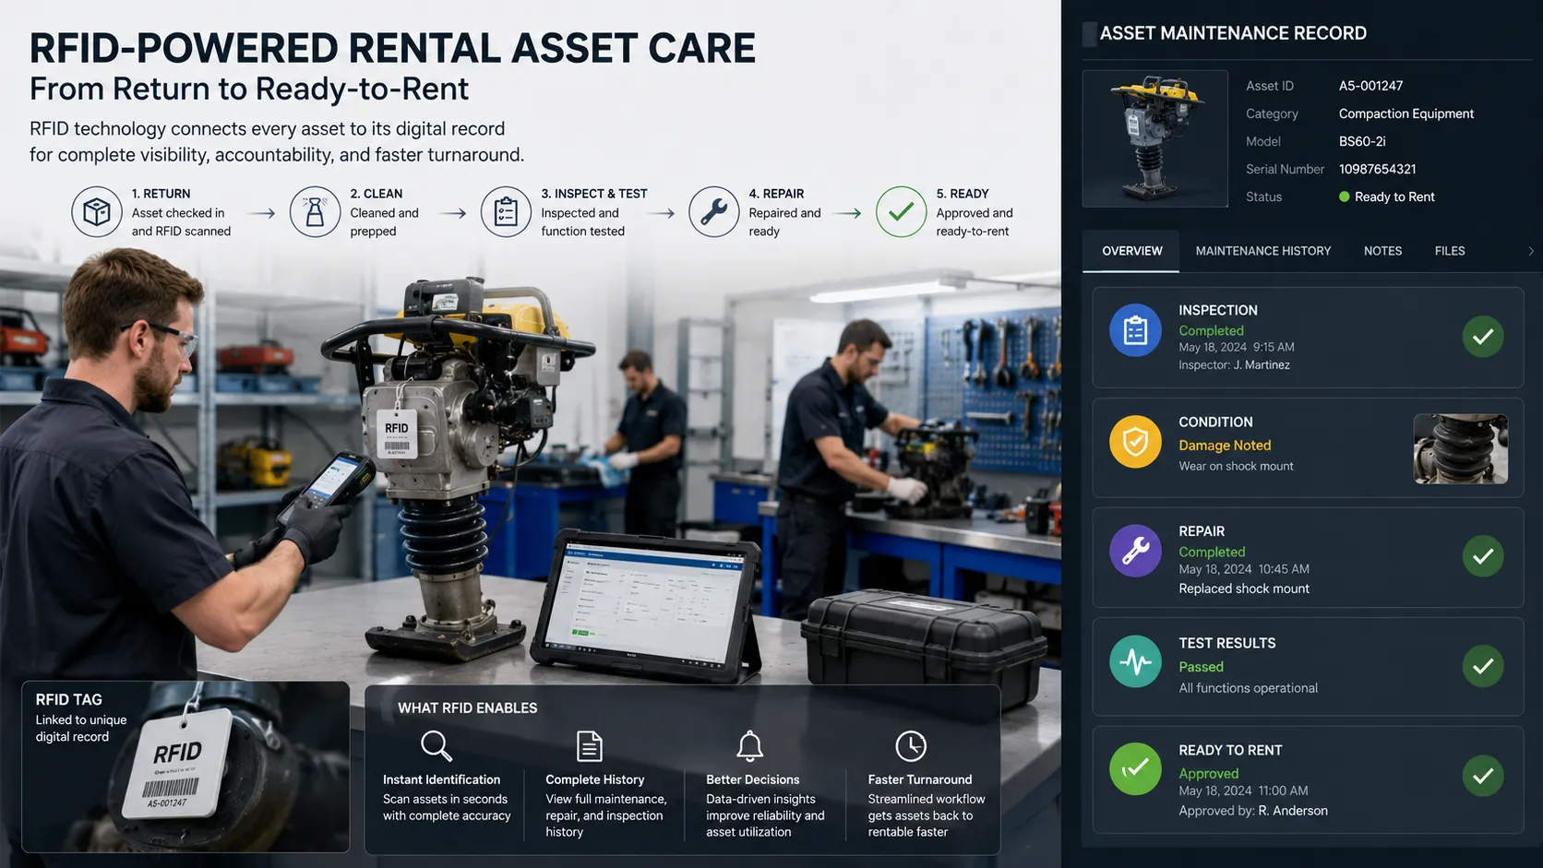The image size is (1543, 868).
Task: Click the 4. REPAIR step label
Action: (x=775, y=194)
